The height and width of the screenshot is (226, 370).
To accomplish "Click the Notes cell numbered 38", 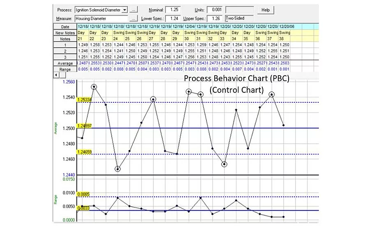I will pyautogui.click(x=284, y=39).
